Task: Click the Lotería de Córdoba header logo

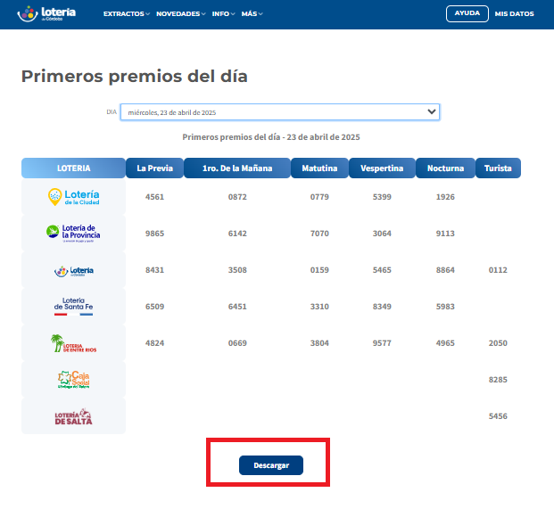Action: (x=46, y=13)
